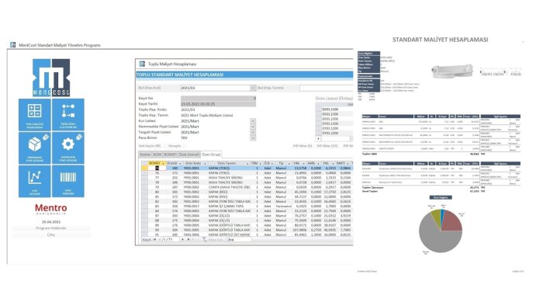
Task: Select row selector of first KAPAK (TEKLİ) row
Action: (144, 168)
